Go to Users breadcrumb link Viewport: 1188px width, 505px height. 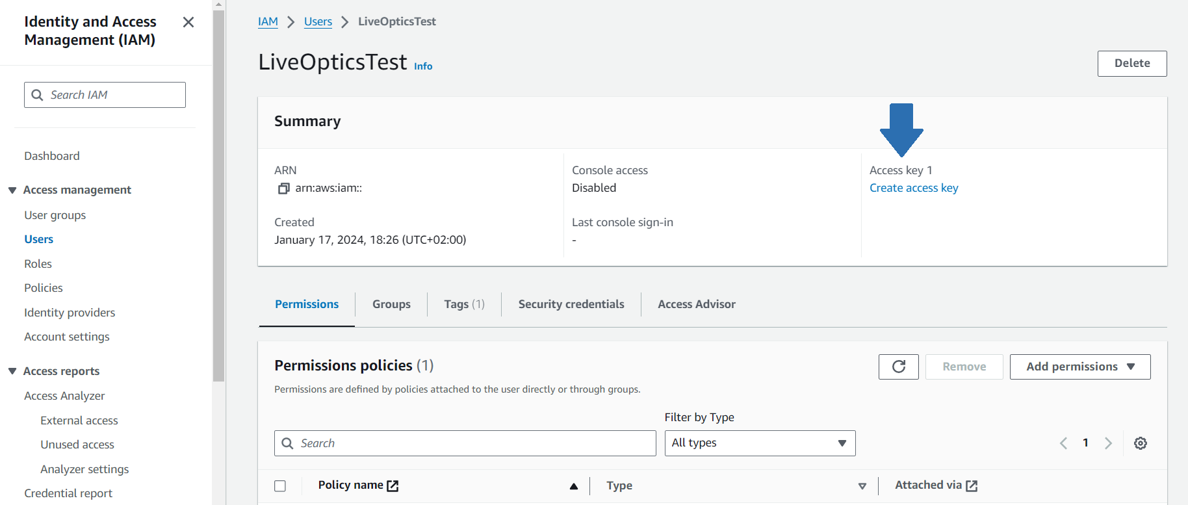pyautogui.click(x=318, y=21)
